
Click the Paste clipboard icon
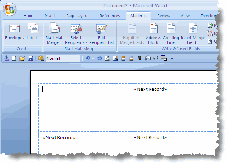tap(41, 58)
